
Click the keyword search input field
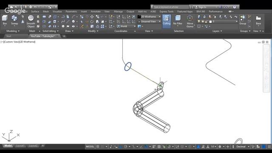(171, 7)
